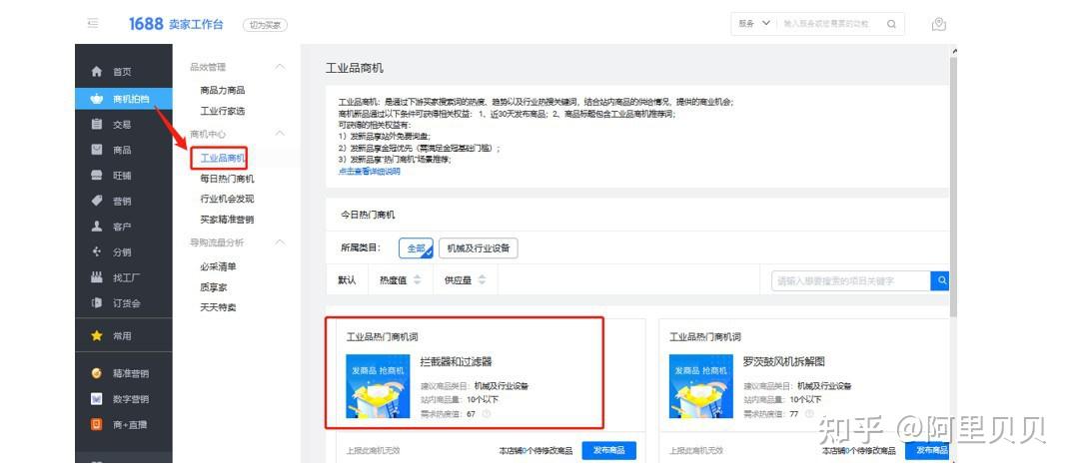Open the 商+直播 icon

[97, 424]
